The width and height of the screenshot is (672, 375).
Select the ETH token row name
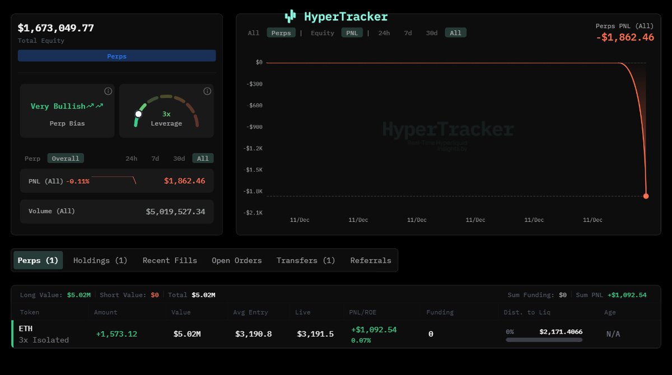(x=26, y=328)
